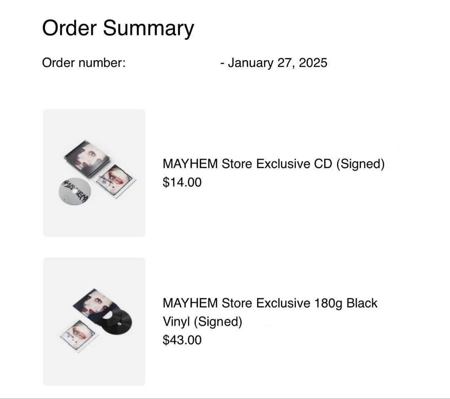Click the January 27, 2025 order date

277,63
